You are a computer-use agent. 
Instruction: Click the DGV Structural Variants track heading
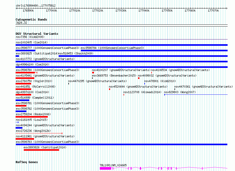pos(37,34)
